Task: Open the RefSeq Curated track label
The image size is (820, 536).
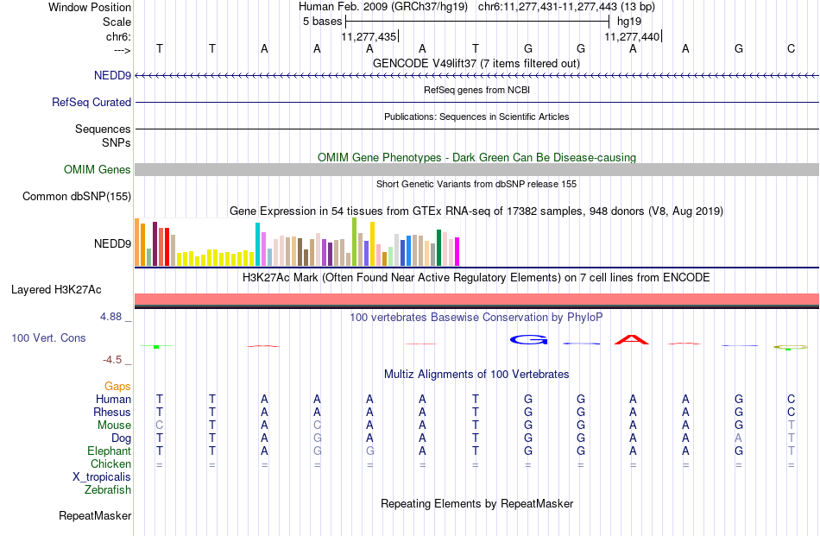Action: coord(91,102)
